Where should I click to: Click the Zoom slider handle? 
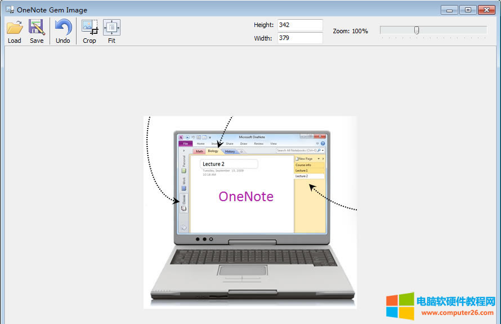pos(417,30)
